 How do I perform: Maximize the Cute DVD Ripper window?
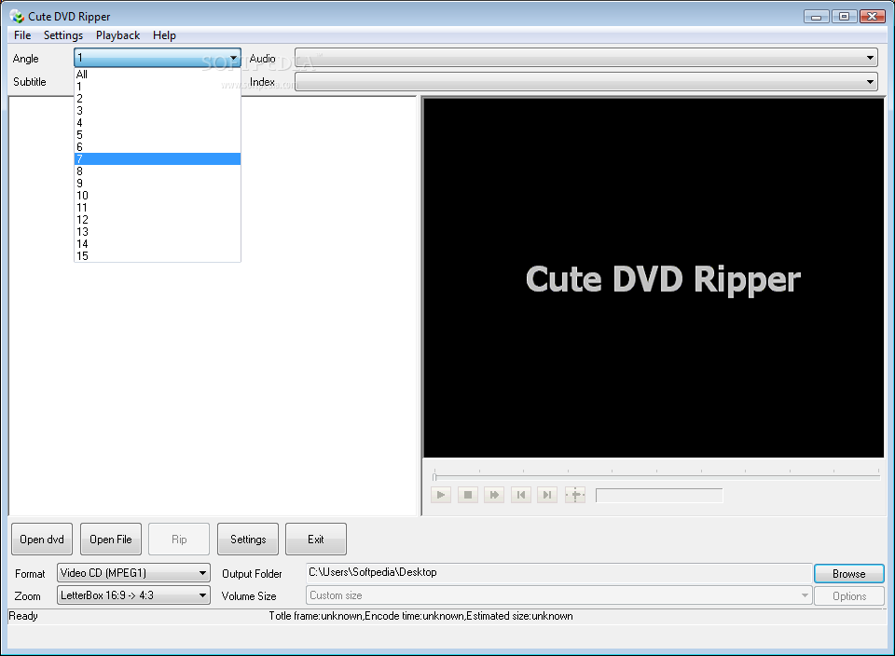(845, 17)
